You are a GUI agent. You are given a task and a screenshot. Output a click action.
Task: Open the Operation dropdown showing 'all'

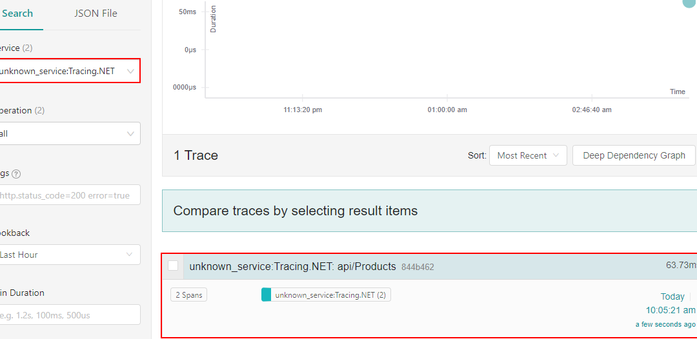point(68,134)
